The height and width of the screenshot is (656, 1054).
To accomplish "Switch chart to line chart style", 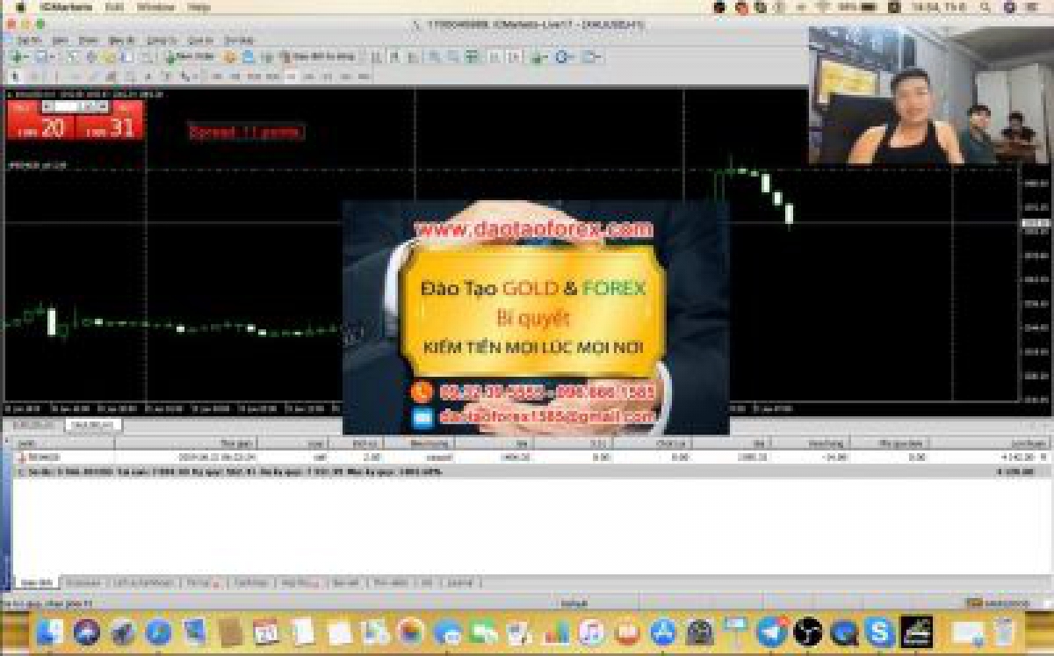I will (413, 56).
